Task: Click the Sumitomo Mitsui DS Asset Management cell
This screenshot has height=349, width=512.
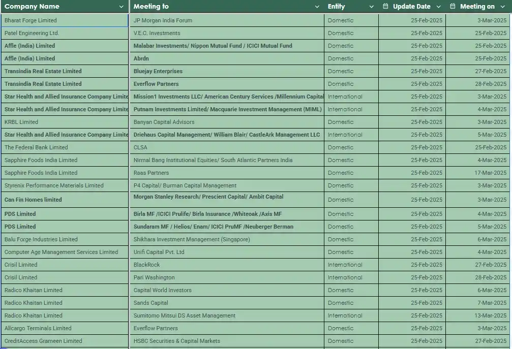Action: click(227, 316)
